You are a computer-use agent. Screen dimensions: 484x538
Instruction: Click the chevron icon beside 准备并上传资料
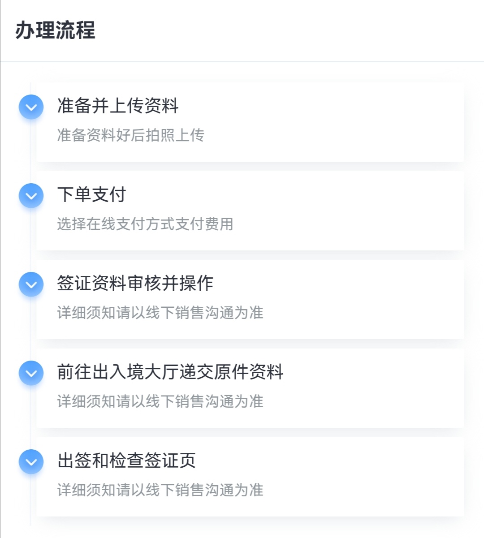click(31, 107)
